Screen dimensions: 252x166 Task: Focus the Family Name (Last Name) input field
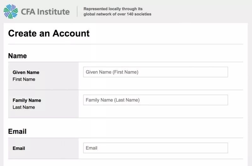(x=155, y=100)
